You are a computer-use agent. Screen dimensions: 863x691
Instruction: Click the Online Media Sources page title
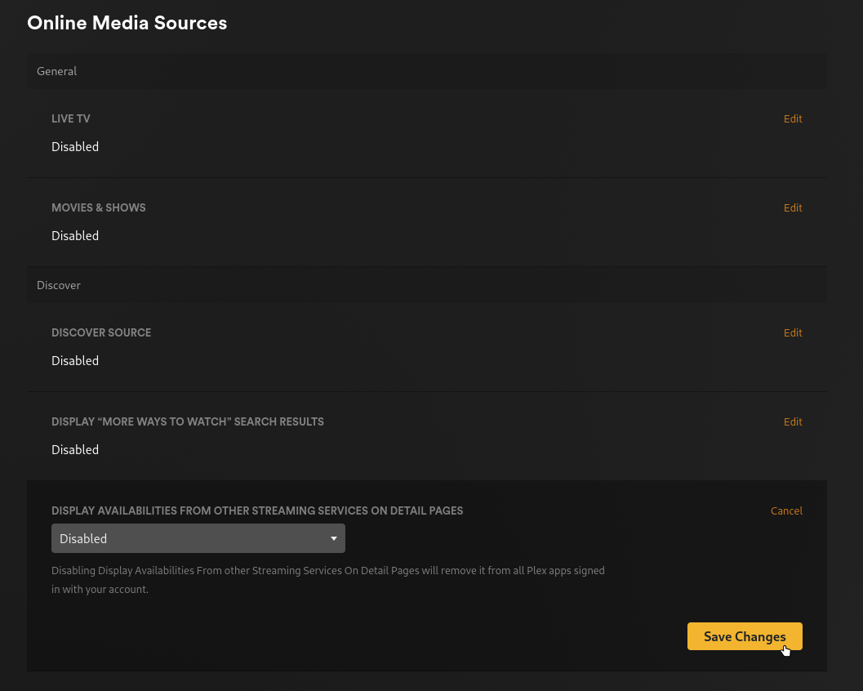point(127,23)
